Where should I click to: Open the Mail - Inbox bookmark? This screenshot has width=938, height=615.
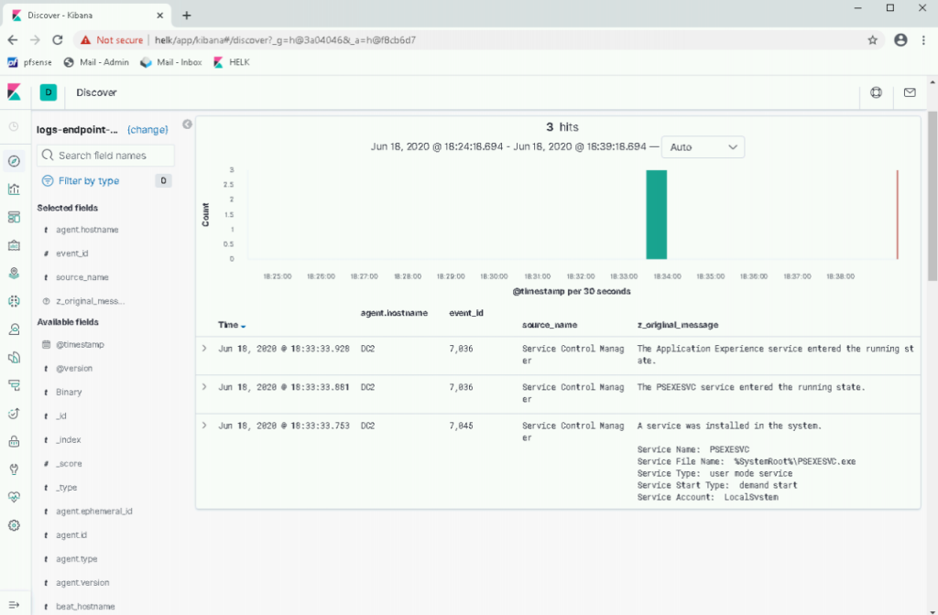click(171, 62)
